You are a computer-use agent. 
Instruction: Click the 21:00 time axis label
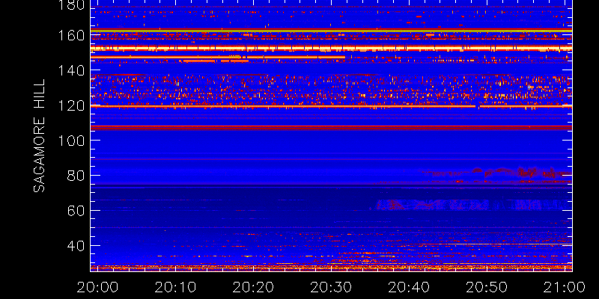pyautogui.click(x=565, y=287)
